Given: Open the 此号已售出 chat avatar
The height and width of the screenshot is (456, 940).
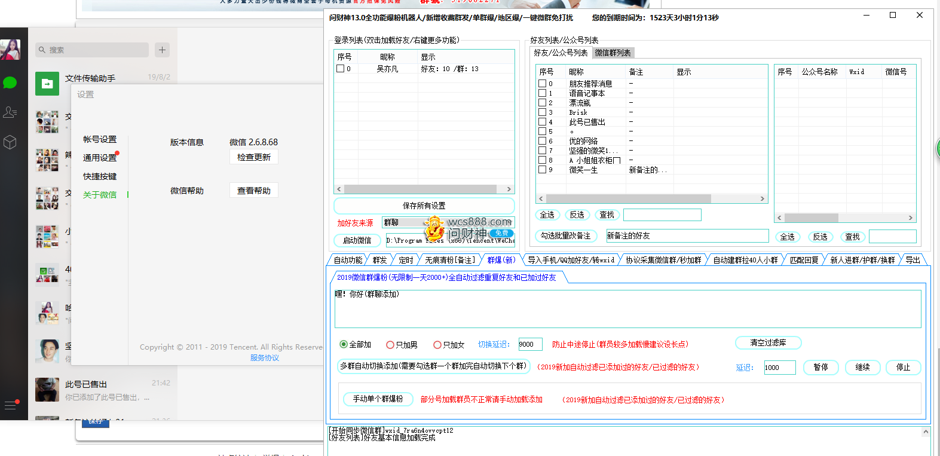Looking at the screenshot, I should [47, 390].
